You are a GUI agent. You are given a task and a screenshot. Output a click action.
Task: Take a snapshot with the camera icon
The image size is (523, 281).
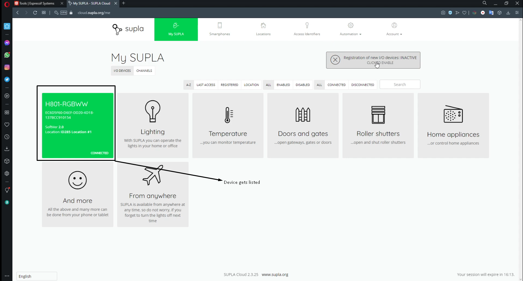(x=443, y=13)
